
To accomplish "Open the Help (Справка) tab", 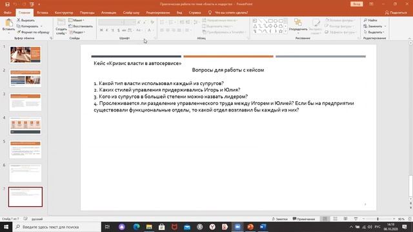I will 195,13.
